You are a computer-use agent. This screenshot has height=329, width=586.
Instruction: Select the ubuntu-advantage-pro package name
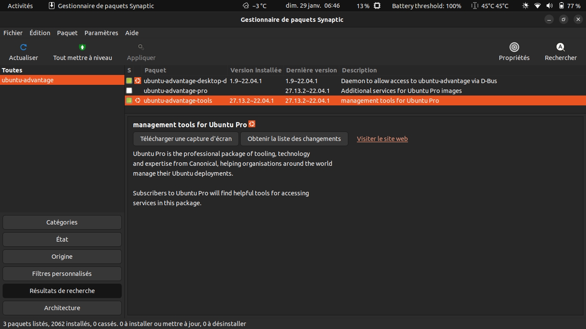click(175, 91)
